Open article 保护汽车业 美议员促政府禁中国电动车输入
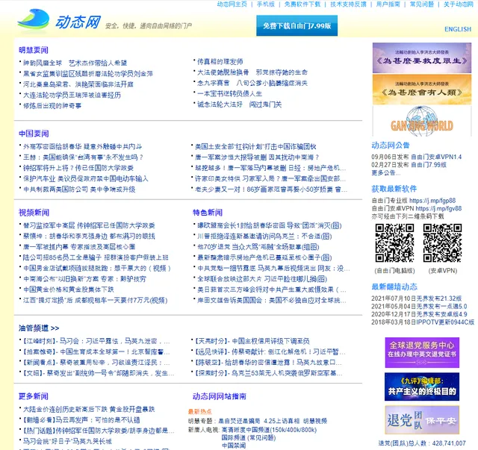 coord(86,178)
